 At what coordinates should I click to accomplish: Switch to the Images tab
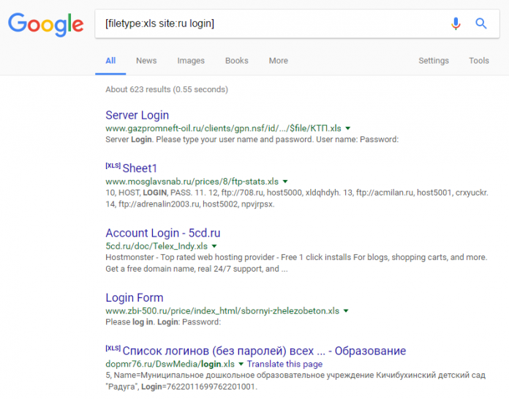(x=191, y=61)
